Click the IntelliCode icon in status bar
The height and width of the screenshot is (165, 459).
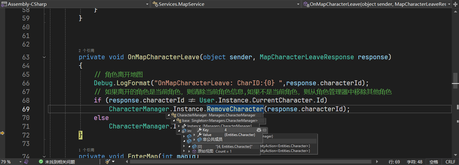click(x=26, y=162)
